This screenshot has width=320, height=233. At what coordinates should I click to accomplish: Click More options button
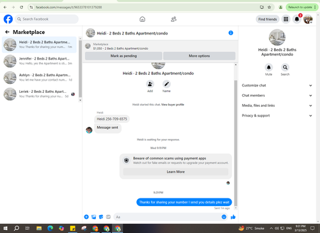click(x=199, y=56)
